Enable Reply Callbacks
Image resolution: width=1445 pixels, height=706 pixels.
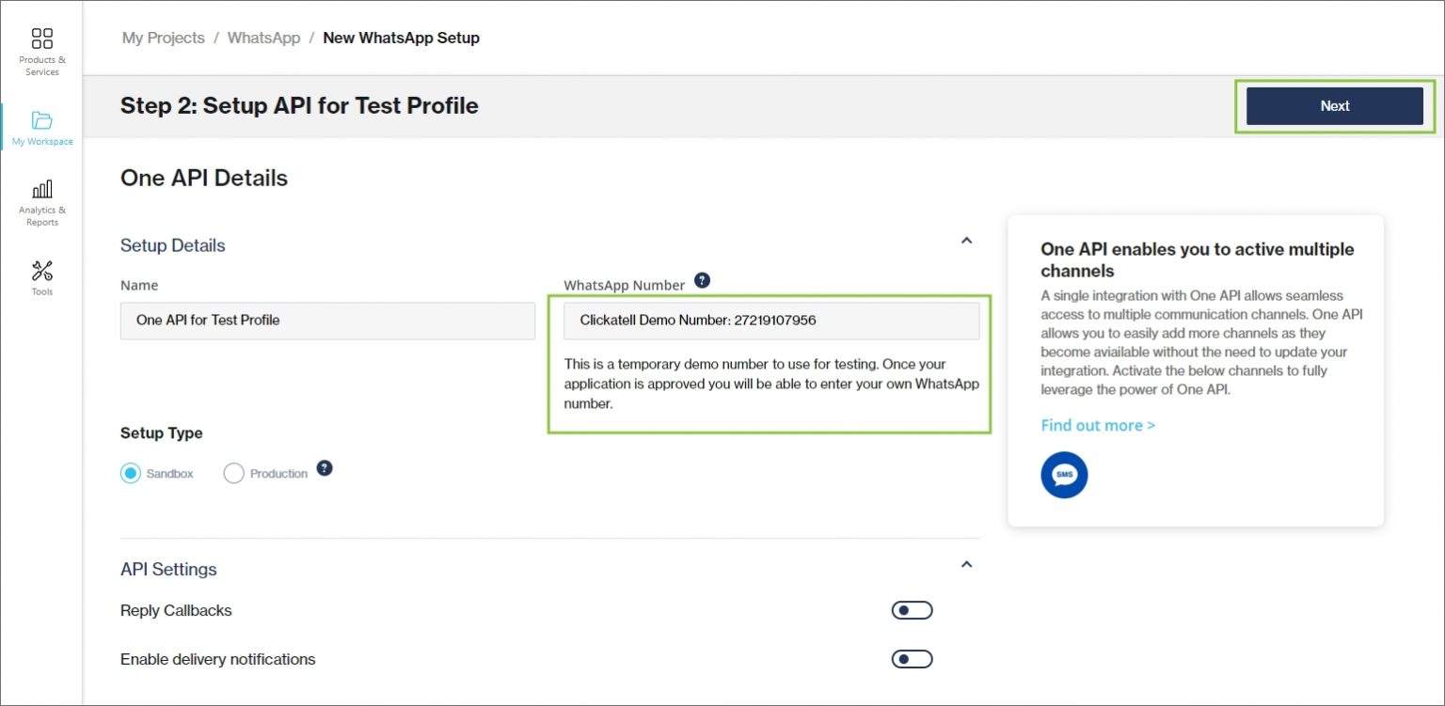coord(911,609)
